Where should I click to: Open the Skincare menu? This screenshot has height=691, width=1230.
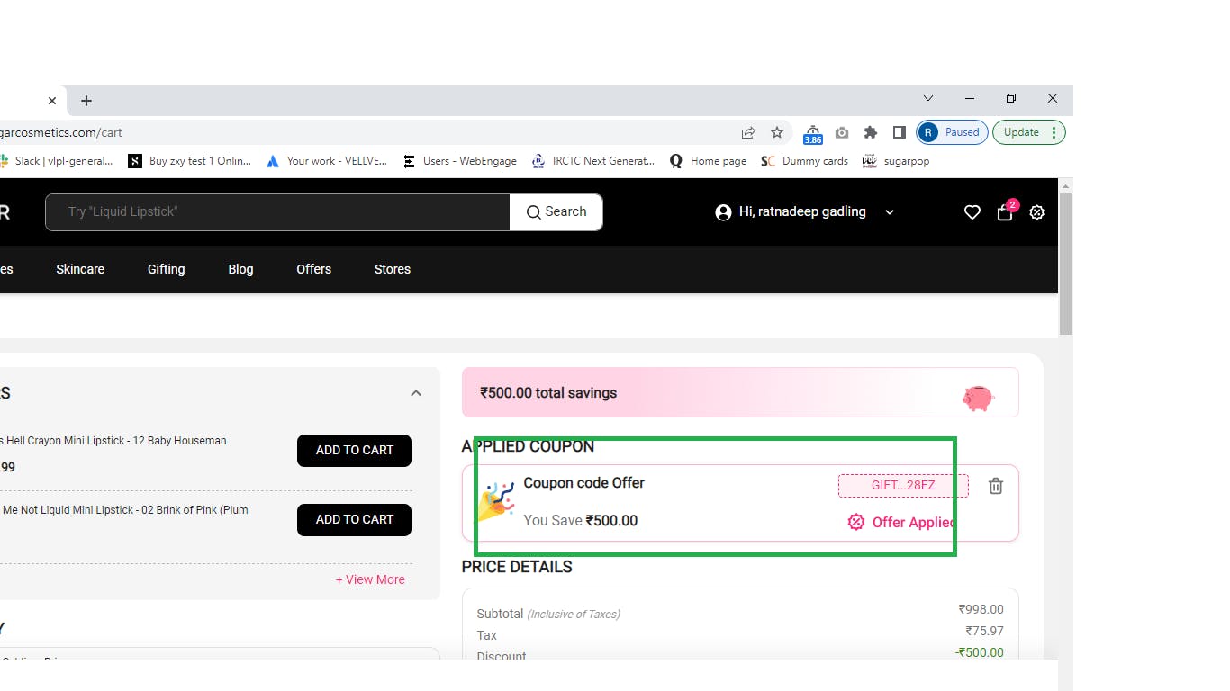coord(80,269)
